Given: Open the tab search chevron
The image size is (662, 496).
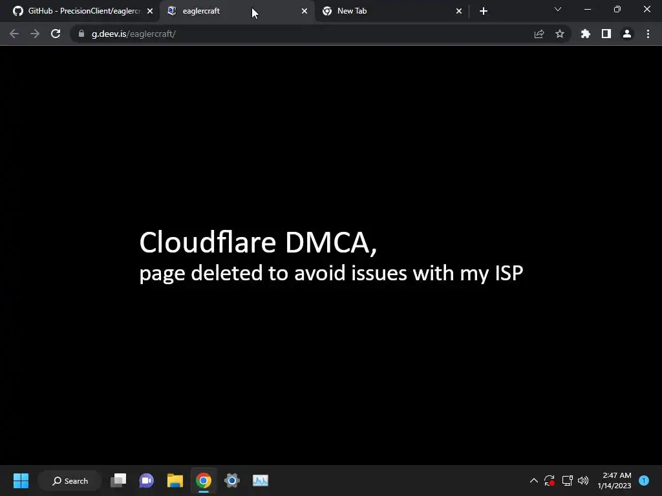Looking at the screenshot, I should coord(558,9).
